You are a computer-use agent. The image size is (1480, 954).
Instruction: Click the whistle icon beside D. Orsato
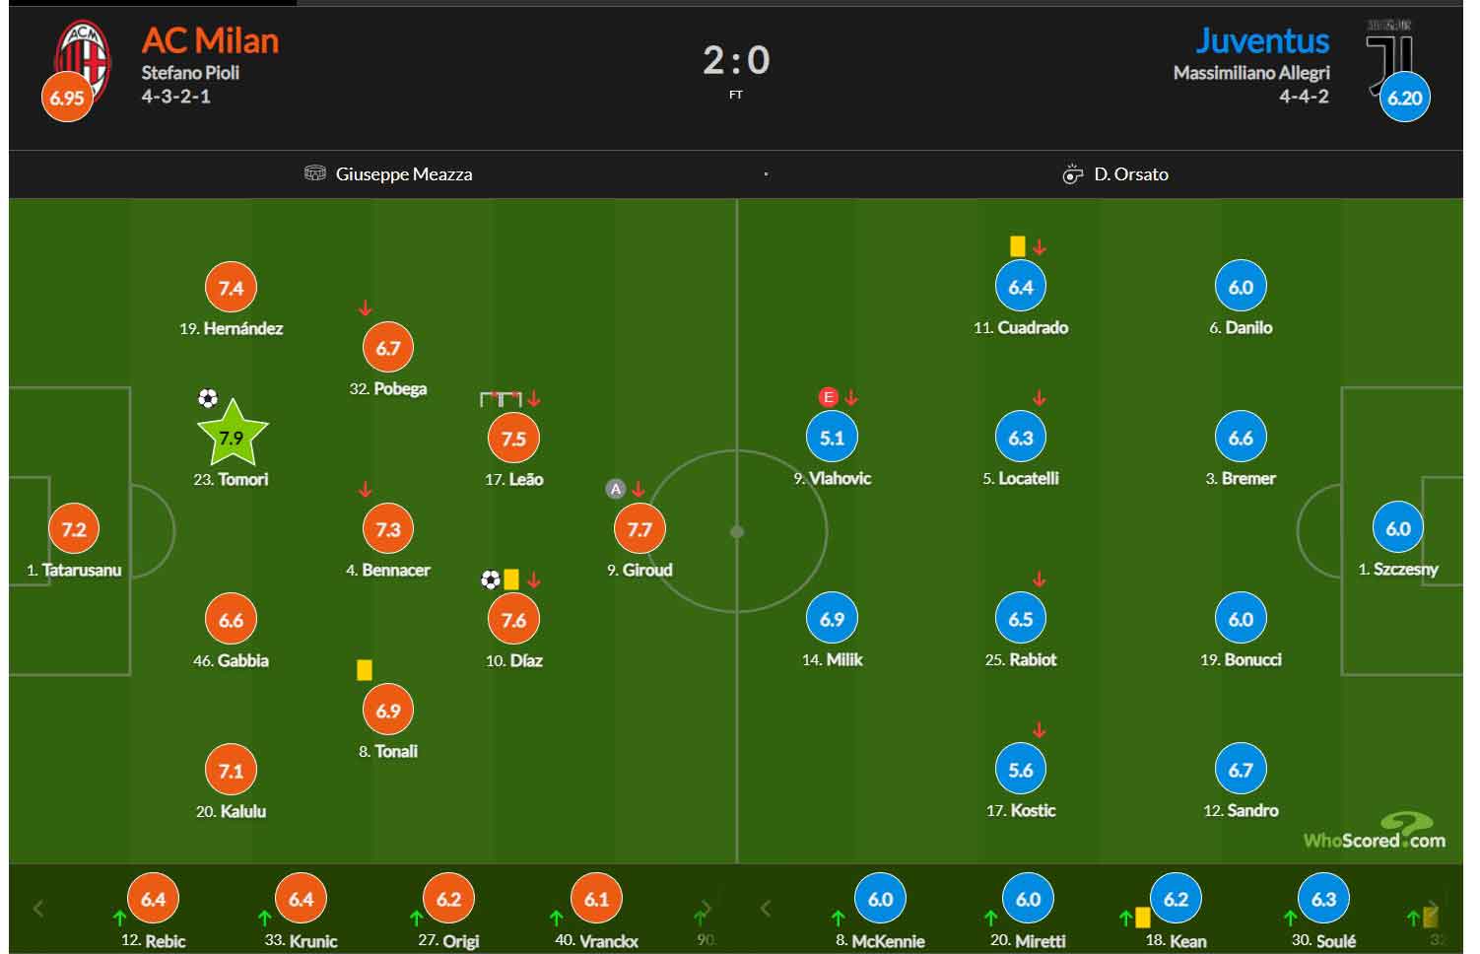click(x=1072, y=174)
